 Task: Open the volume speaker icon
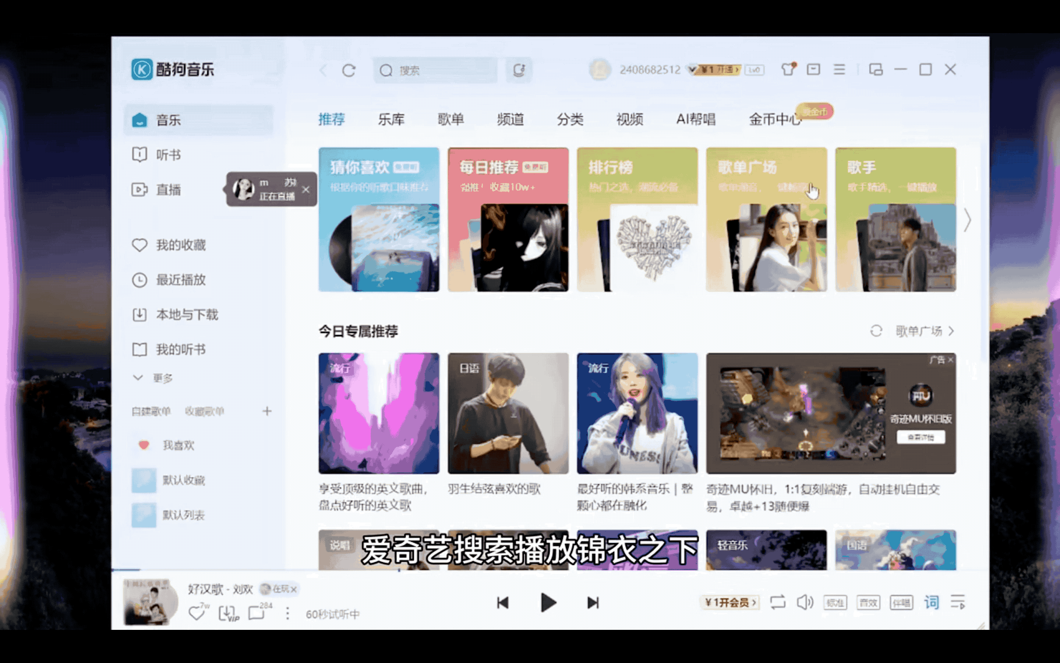(x=805, y=603)
